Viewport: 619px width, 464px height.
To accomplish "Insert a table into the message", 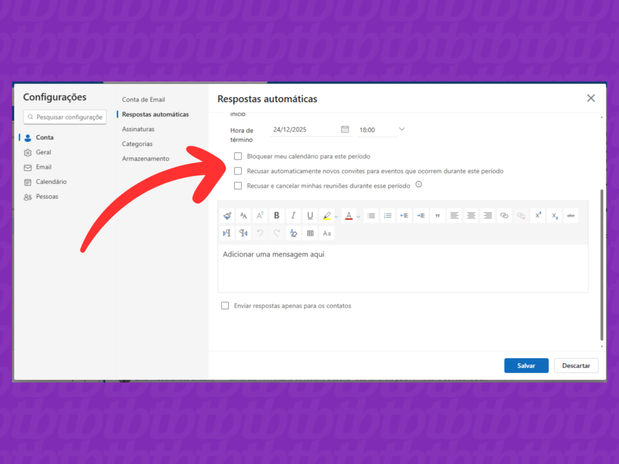I will [x=310, y=233].
